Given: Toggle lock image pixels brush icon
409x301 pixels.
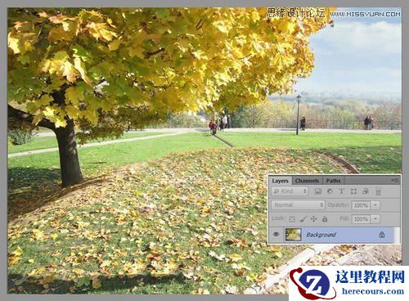Looking at the screenshot, I should click(303, 219).
